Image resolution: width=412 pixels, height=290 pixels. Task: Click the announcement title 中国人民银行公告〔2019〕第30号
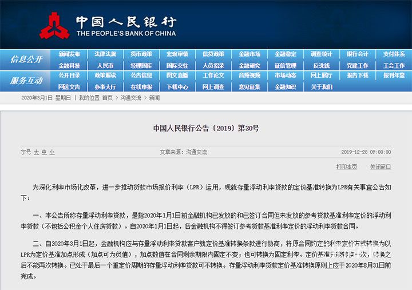point(206,128)
